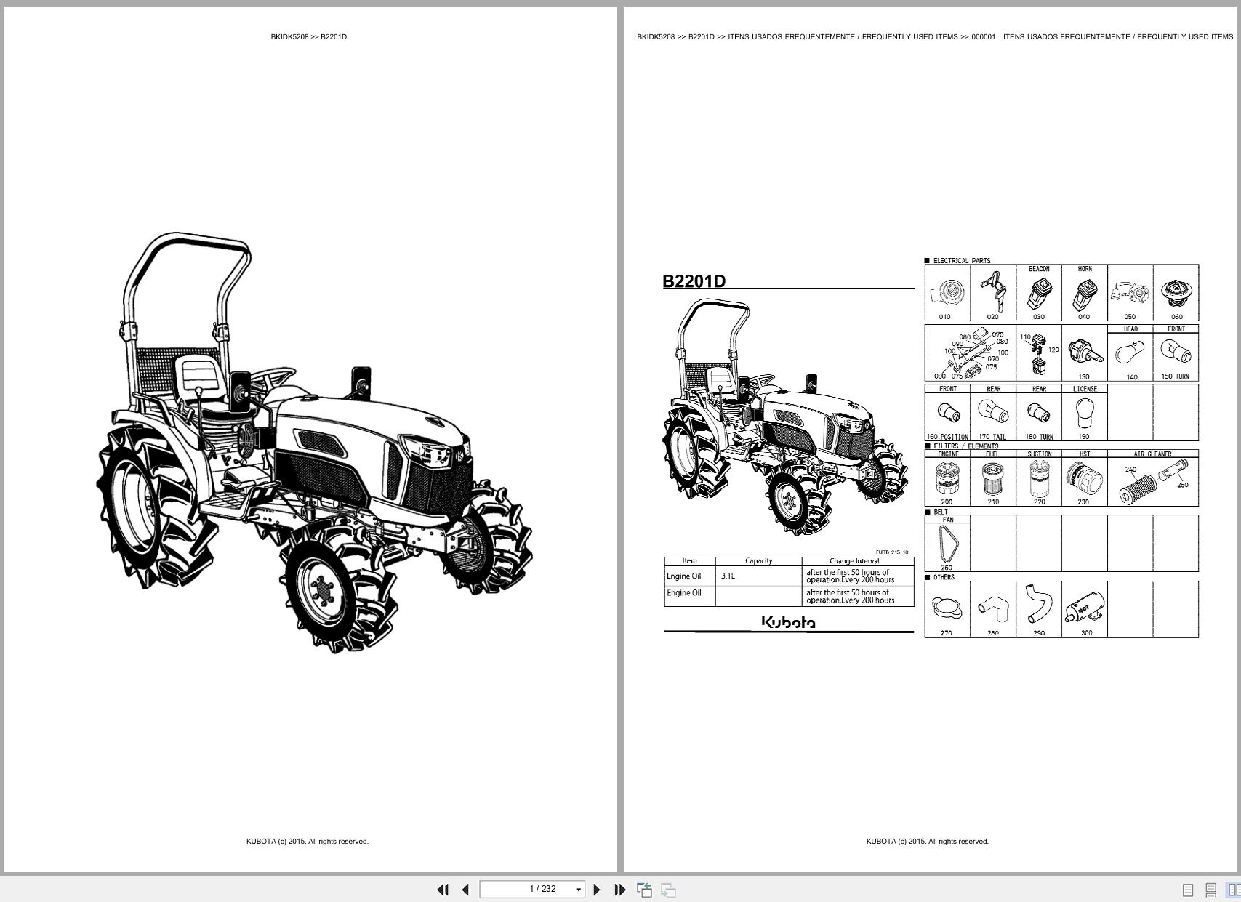Click electrical part 060 image
Screen dimensions: 1241x902
click(x=1176, y=293)
